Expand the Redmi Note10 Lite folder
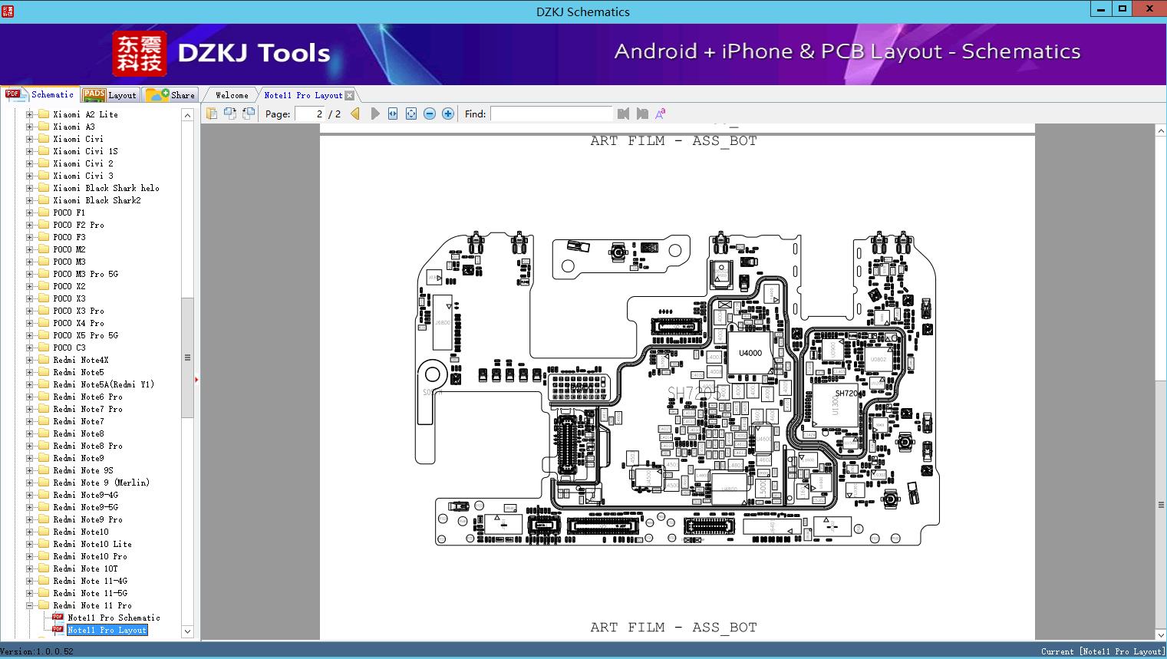Image resolution: width=1167 pixels, height=659 pixels. [x=30, y=544]
